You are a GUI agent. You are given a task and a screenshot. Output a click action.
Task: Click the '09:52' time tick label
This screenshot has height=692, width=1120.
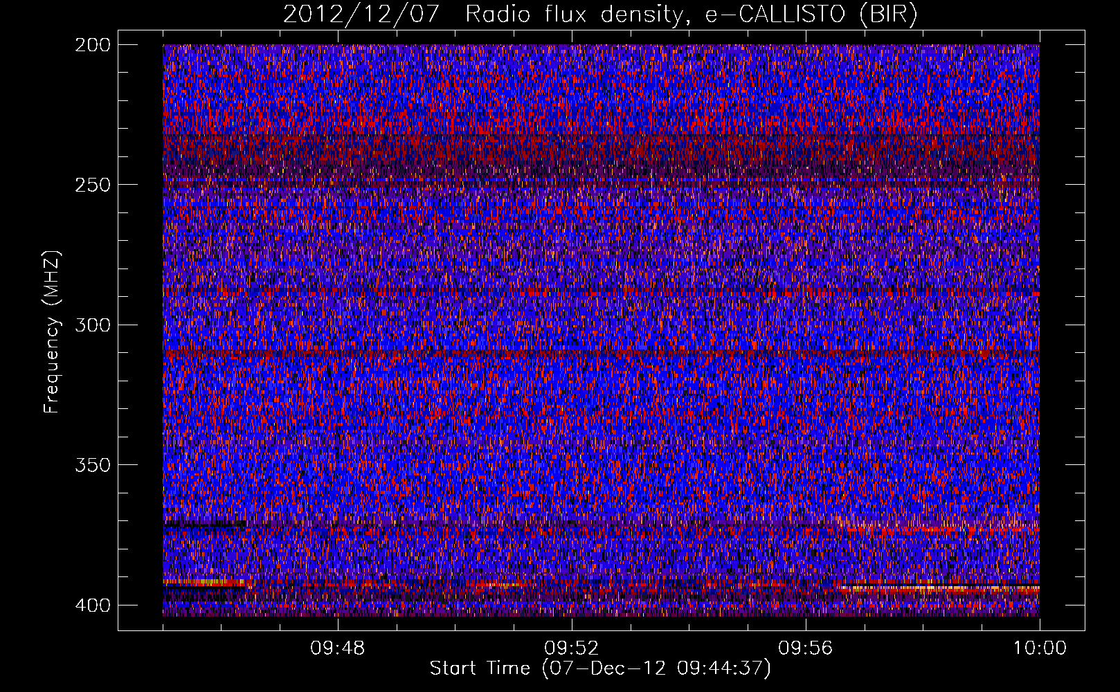(x=572, y=648)
